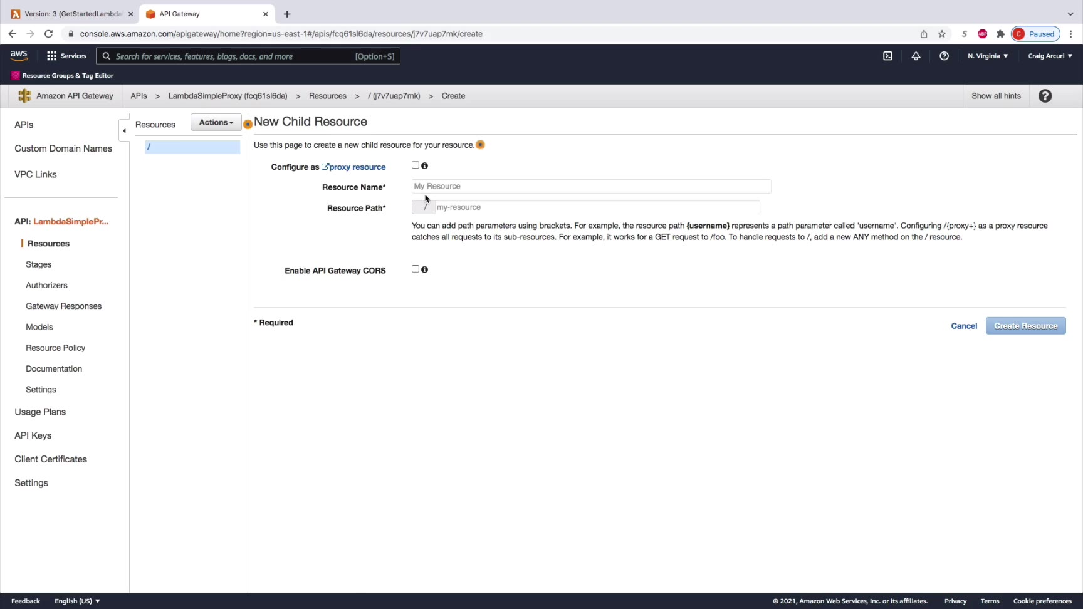Image resolution: width=1083 pixels, height=609 pixels.
Task: Click the S extension icon in toolbar
Action: pos(965,34)
